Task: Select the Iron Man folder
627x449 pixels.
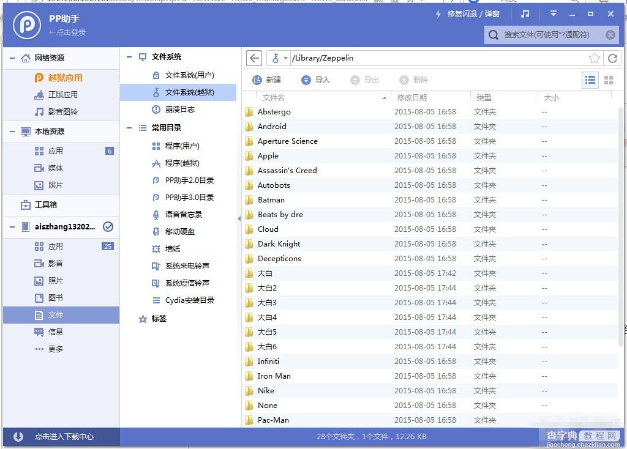Action: tap(431, 376)
